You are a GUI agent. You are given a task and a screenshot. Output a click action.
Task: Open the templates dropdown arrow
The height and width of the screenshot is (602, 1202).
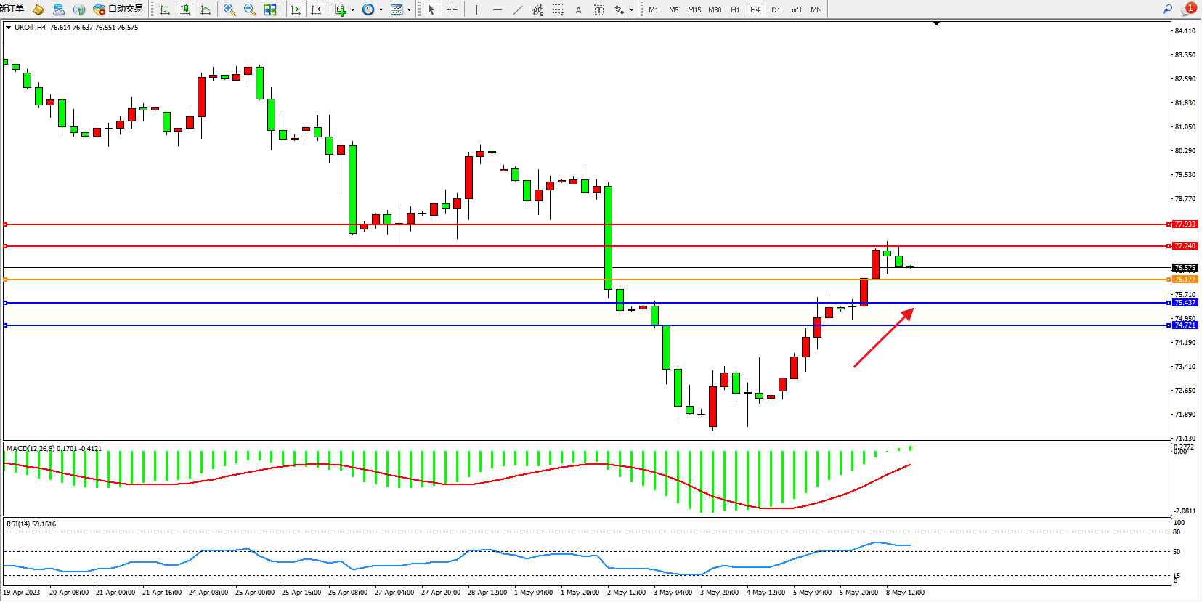pyautogui.click(x=410, y=10)
